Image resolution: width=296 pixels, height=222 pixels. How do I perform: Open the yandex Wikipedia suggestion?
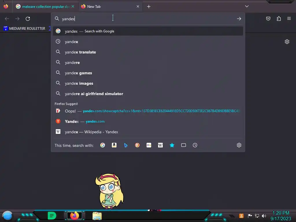click(148, 132)
